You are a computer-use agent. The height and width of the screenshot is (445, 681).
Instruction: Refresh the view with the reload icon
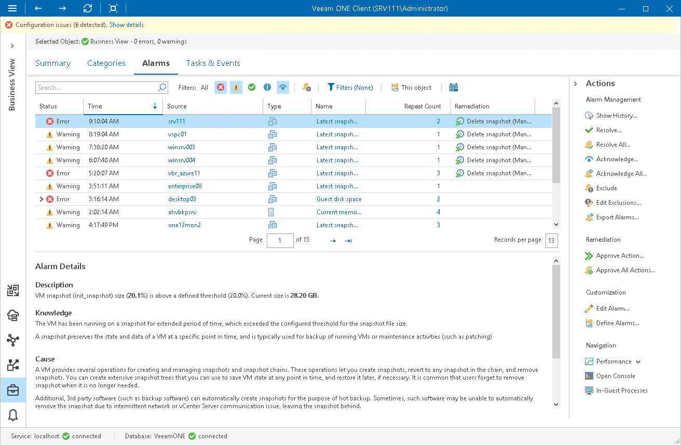point(88,8)
